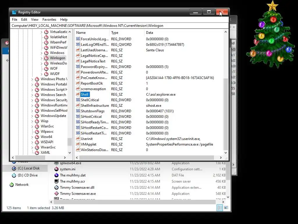
Task: Maximize the Registry Editor window
Action: (209, 12)
